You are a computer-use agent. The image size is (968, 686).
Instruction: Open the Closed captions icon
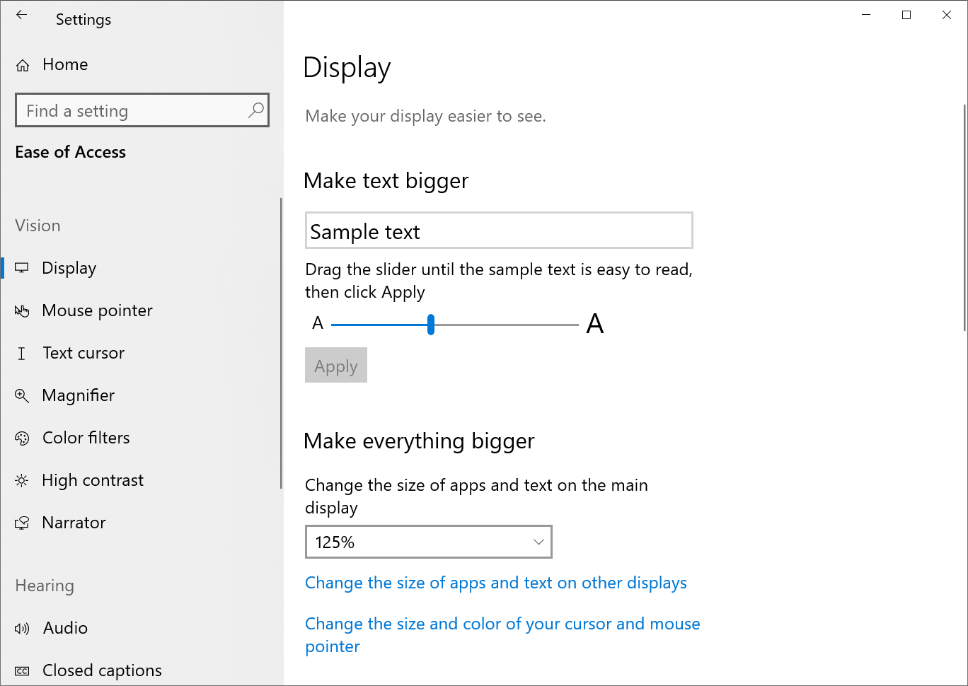(x=22, y=671)
